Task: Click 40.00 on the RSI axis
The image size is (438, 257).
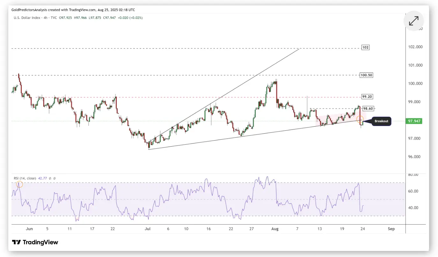Action: (x=414, y=208)
